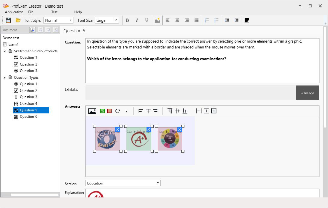328x208 pixels.
Task: Remove the Correct Answer image via its X
Action: pos(148,130)
